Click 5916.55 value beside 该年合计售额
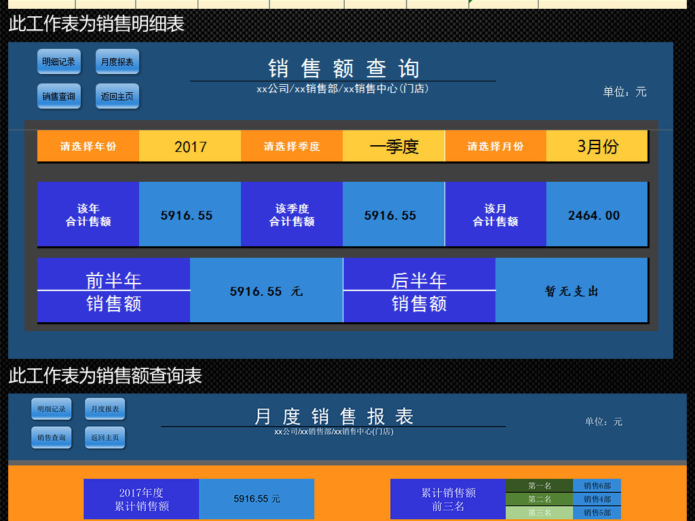Image resolution: width=695 pixels, height=521 pixels. (190, 214)
